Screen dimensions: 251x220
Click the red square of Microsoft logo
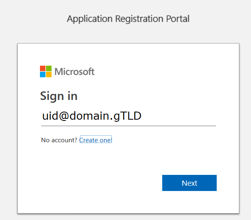42,68
